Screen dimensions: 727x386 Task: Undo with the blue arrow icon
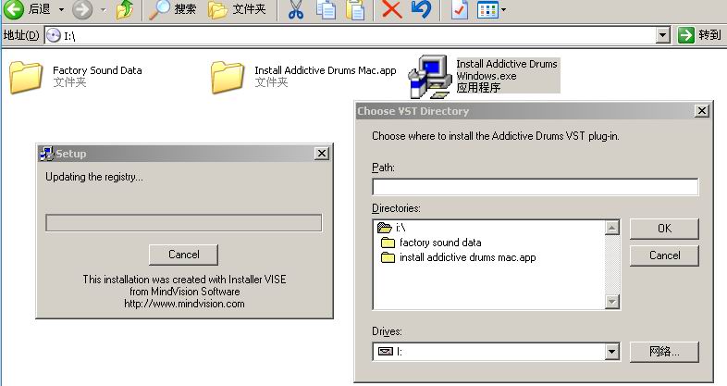[421, 10]
